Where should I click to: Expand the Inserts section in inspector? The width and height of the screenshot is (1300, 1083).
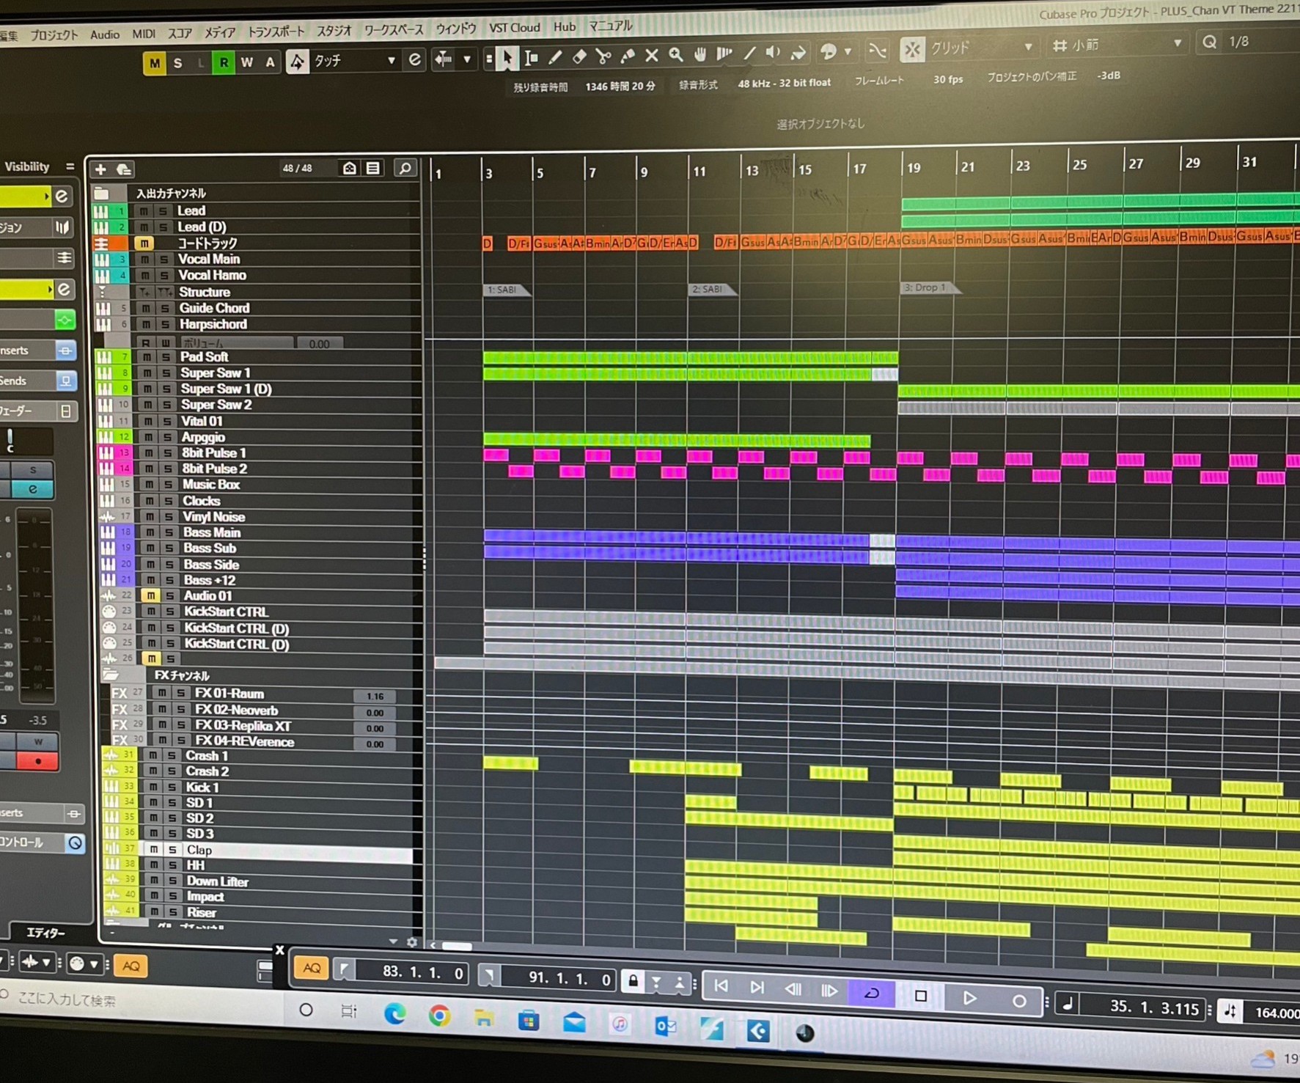(39, 350)
